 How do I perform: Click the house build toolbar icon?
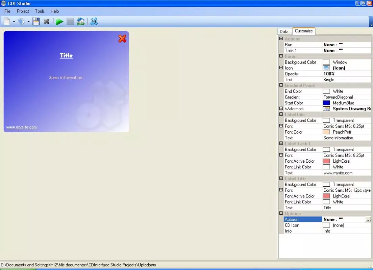pyautogui.click(x=81, y=22)
